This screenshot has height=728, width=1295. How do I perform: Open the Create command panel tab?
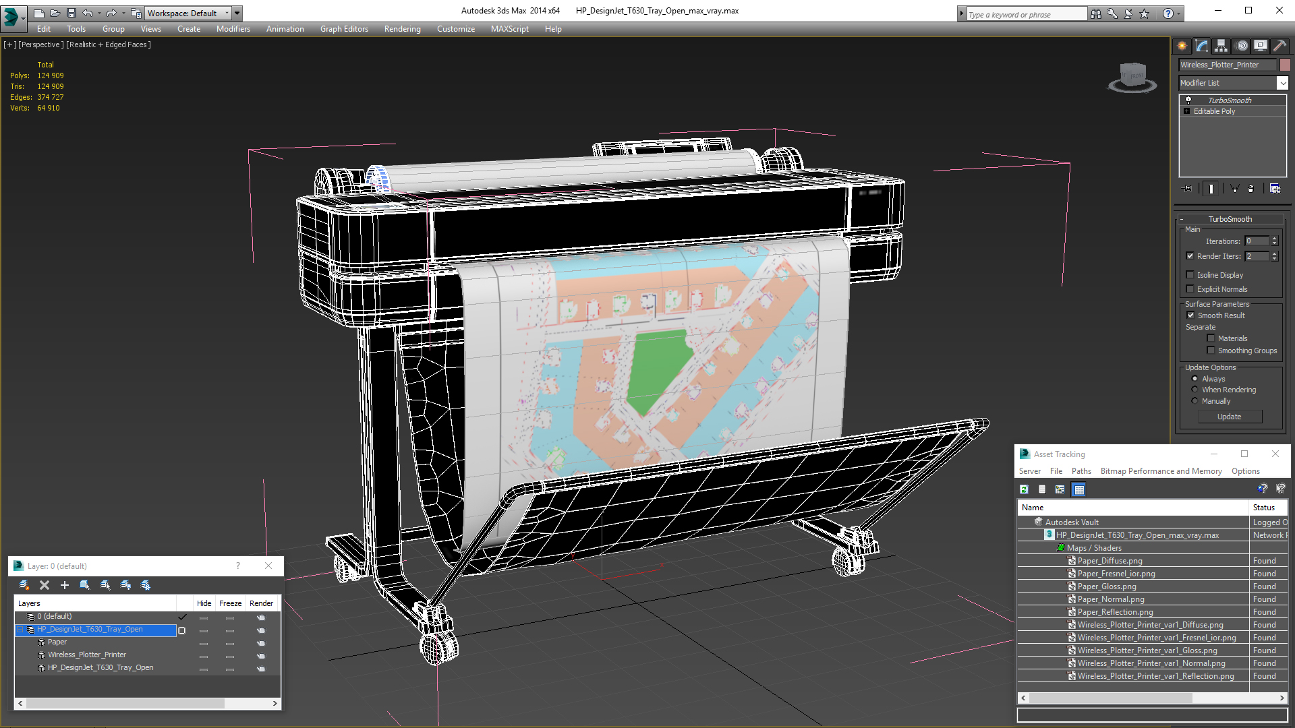[1182, 46]
